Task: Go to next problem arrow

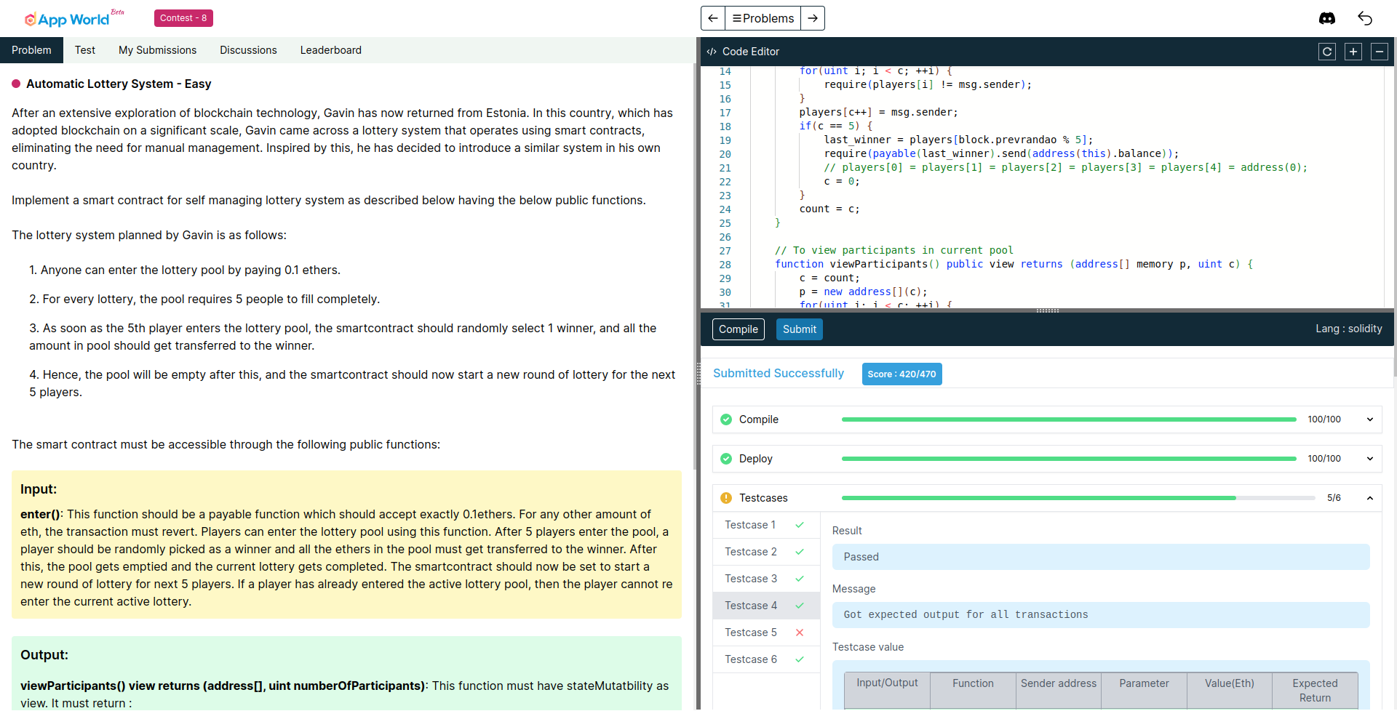Action: pyautogui.click(x=813, y=18)
